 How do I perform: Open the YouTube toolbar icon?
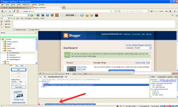point(52,15)
